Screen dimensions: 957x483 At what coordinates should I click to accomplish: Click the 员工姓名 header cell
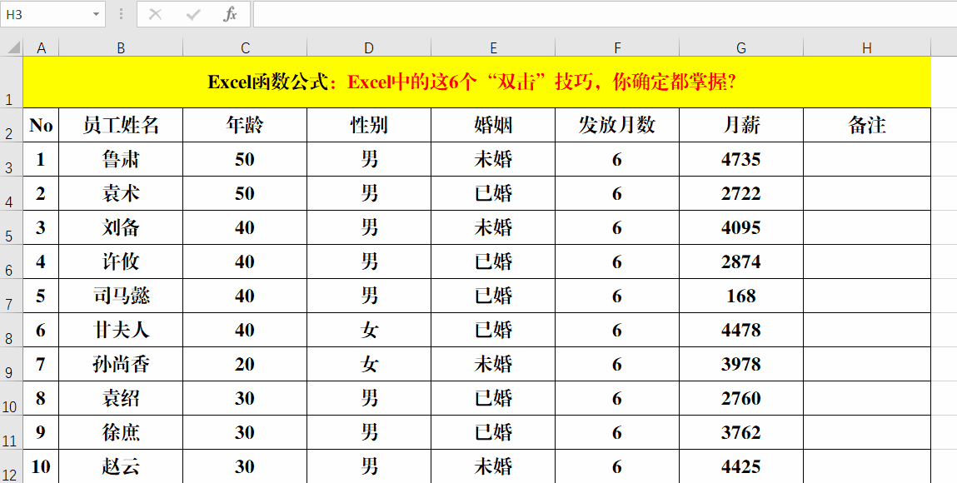121,126
